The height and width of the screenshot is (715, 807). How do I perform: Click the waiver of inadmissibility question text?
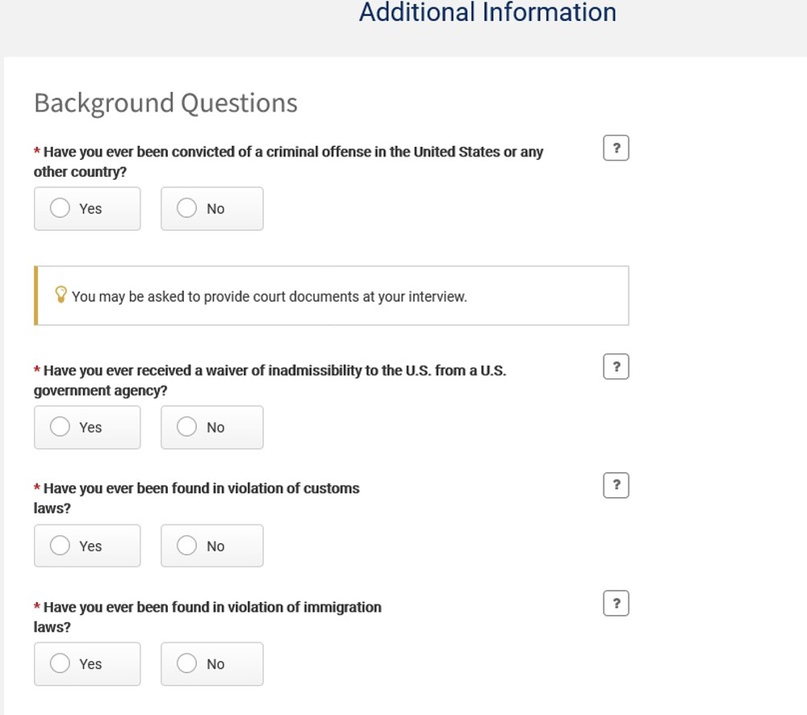coord(274,371)
